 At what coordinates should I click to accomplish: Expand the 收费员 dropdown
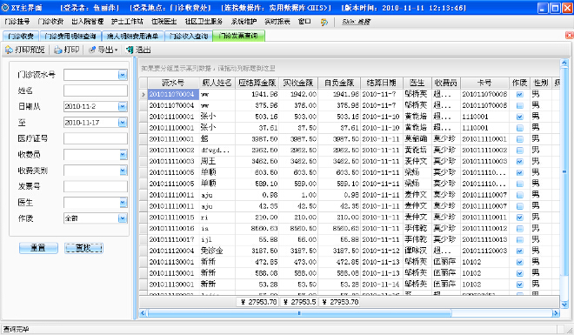point(123,155)
